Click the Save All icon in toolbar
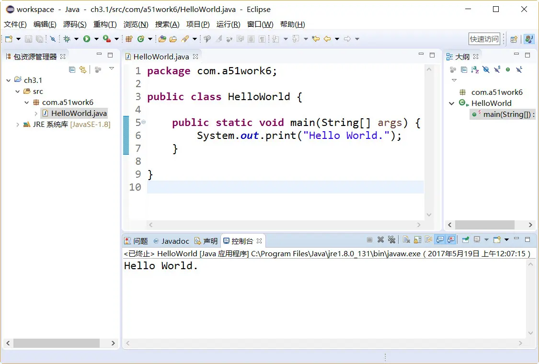Image resolution: width=539 pixels, height=364 pixels. click(x=40, y=39)
